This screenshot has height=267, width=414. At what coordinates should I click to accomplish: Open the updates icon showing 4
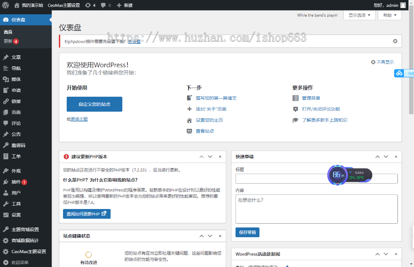90,5
